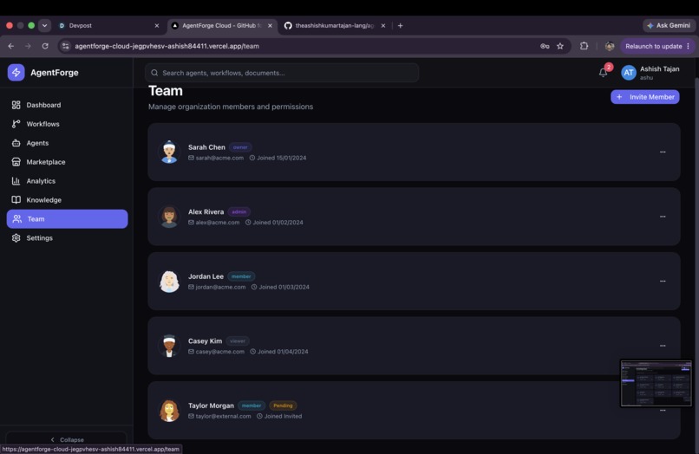Screen dimensions: 699x454
Task: Open Casey Kim's more options menu
Action: (x=663, y=346)
